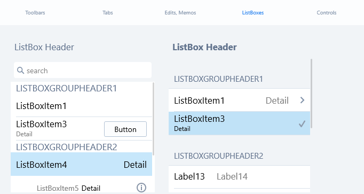Click the info icon beside ListBoxItem5
364x194 pixels.
tap(141, 188)
